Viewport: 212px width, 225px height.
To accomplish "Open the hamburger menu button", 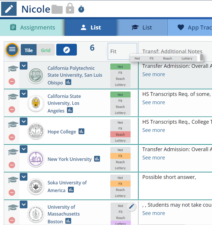I will pyautogui.click(x=12, y=49).
